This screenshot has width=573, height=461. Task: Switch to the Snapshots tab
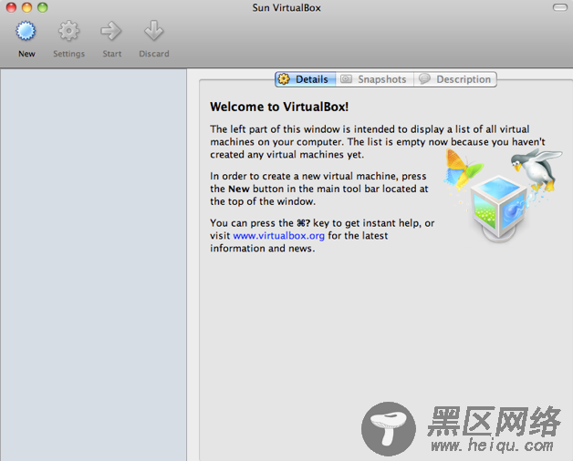[374, 79]
